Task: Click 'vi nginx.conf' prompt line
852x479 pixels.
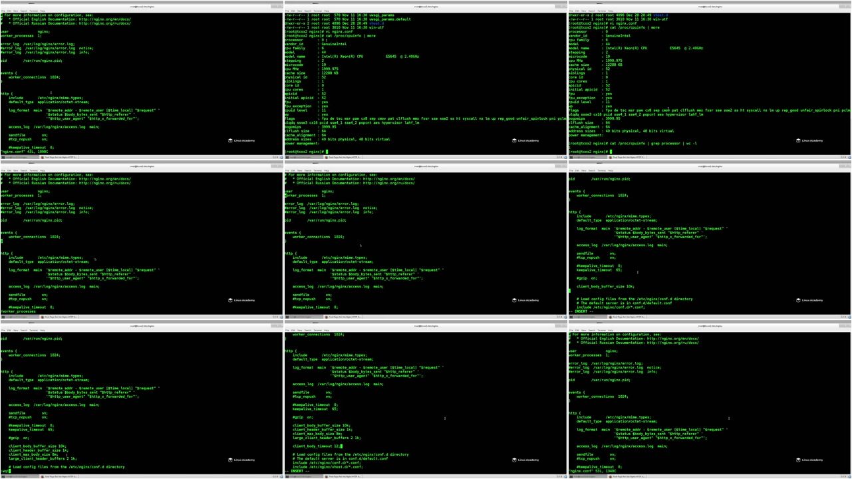Action: 319,31
